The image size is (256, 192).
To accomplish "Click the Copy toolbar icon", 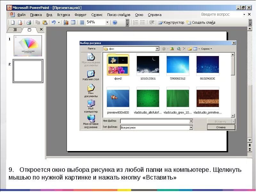I will pos(38,22).
